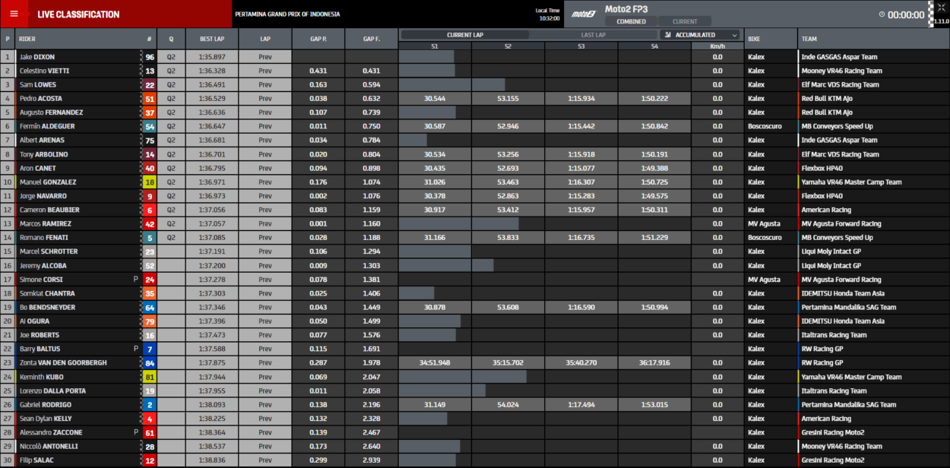950x468 pixels.
Task: Open the hamburger menu beside Live Classification
Action: 14,14
